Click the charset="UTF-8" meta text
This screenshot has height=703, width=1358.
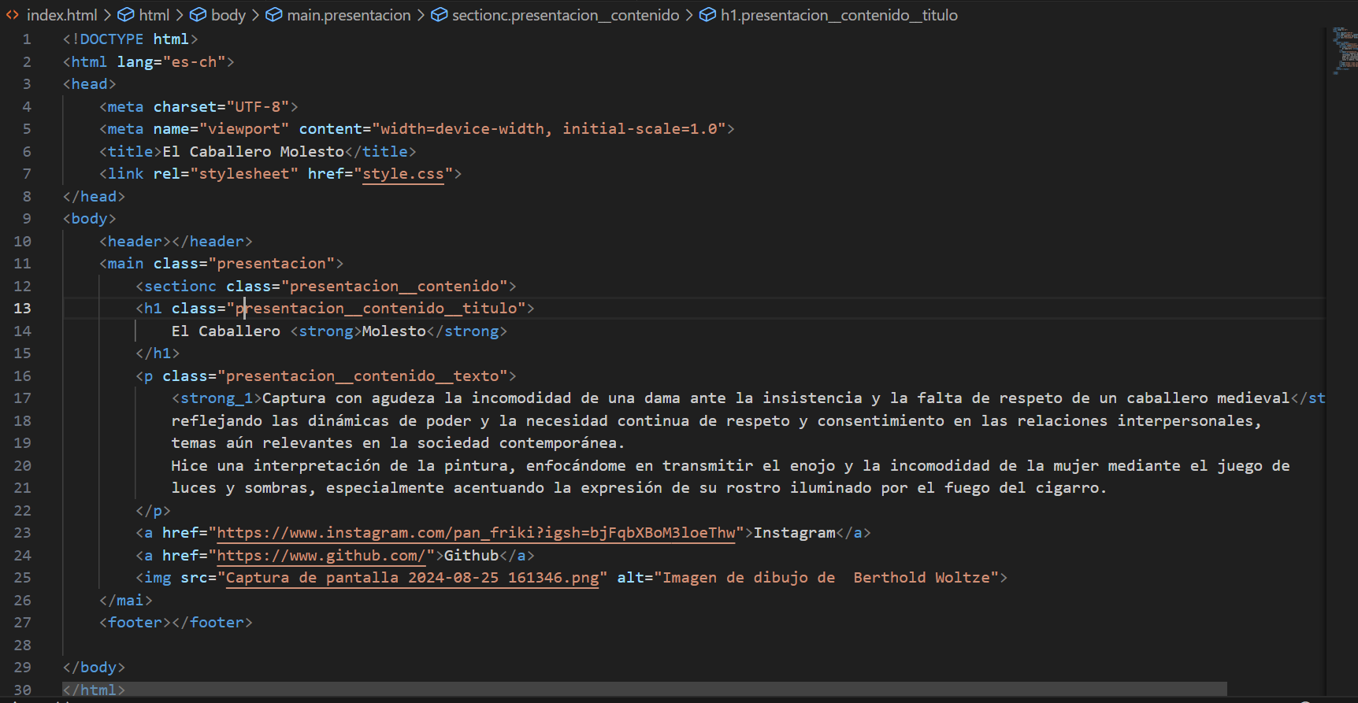pyautogui.click(x=221, y=107)
